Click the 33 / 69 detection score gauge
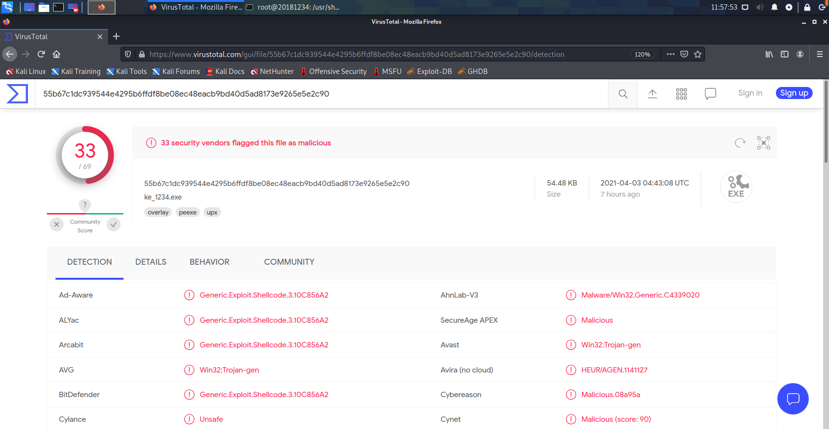The image size is (829, 429). [85, 155]
